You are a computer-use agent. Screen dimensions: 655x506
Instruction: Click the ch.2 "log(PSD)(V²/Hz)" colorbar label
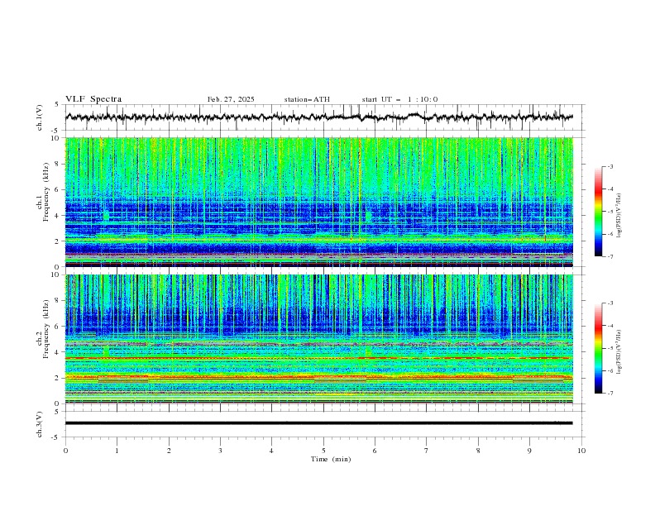[619, 351]
